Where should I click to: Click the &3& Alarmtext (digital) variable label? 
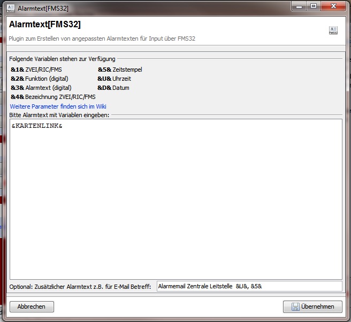click(x=41, y=88)
